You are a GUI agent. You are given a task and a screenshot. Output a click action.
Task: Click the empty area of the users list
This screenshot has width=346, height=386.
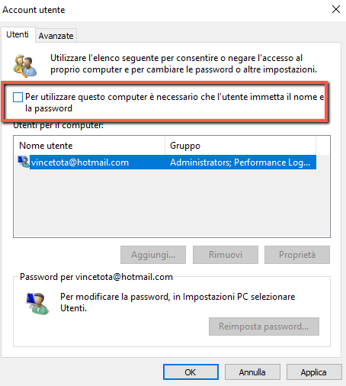tap(171, 203)
